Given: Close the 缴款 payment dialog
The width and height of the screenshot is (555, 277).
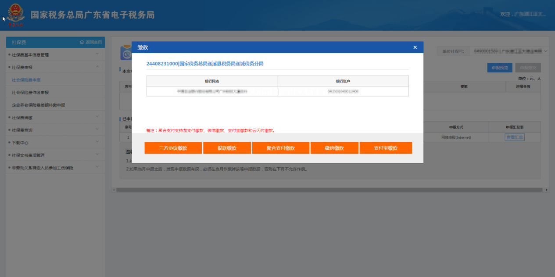Looking at the screenshot, I should pos(415,47).
